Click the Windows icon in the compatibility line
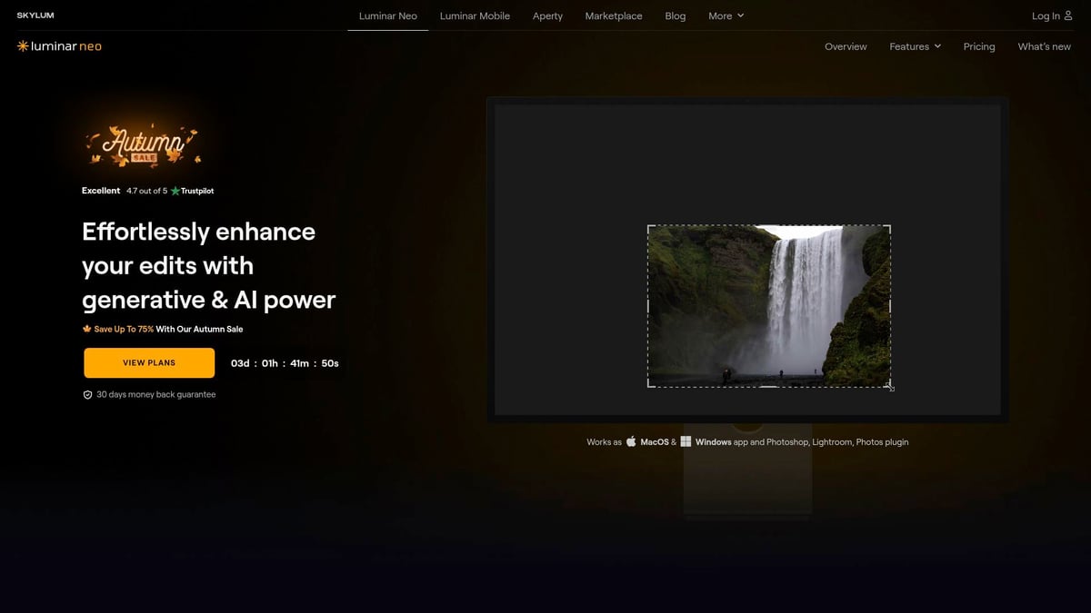Viewport: 1091px width, 613px height. pos(686,441)
